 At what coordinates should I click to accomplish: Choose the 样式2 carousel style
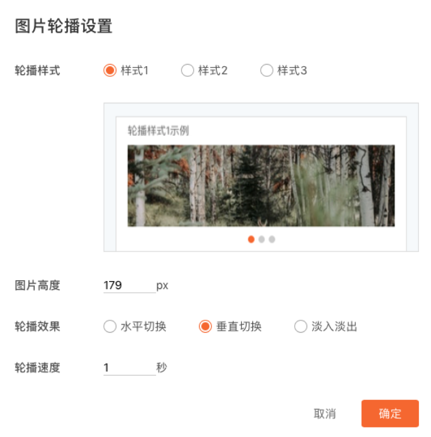(187, 70)
